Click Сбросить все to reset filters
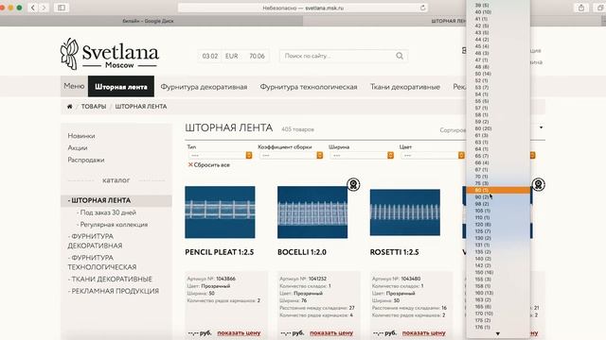606x340 pixels. [211, 165]
